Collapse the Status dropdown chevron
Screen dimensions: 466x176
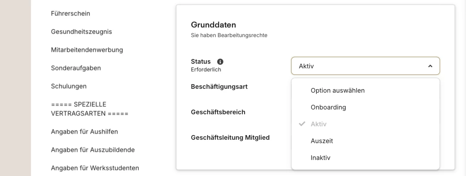click(430, 66)
